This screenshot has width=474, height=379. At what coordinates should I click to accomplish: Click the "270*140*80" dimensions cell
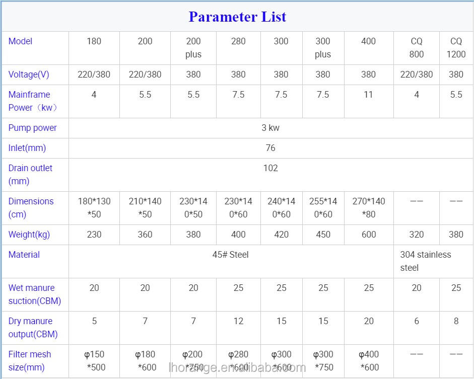click(x=368, y=208)
